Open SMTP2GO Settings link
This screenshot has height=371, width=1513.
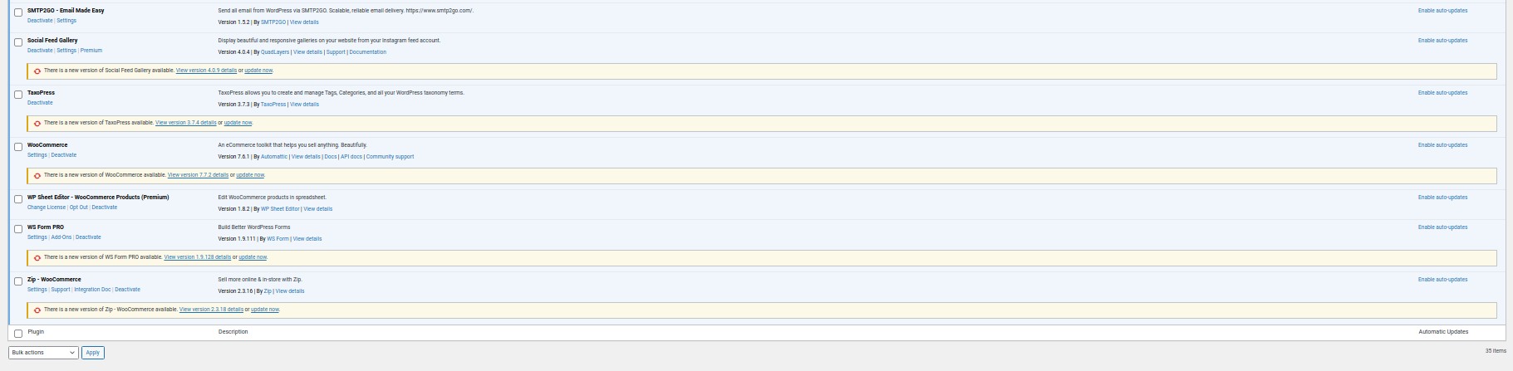pos(66,21)
